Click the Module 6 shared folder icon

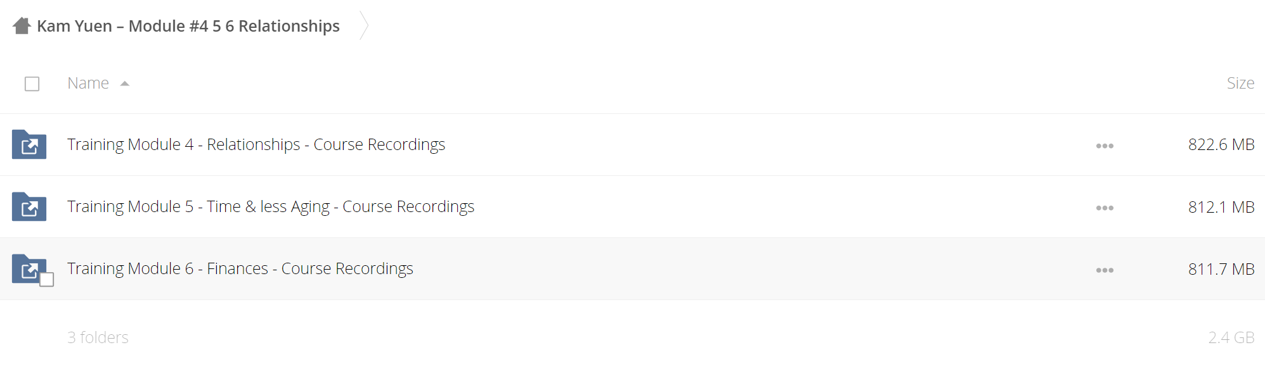coord(29,268)
